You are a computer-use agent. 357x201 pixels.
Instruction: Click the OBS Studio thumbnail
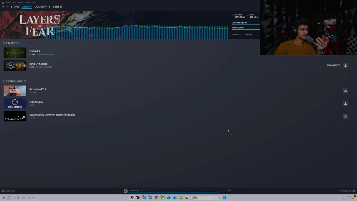pos(15,104)
